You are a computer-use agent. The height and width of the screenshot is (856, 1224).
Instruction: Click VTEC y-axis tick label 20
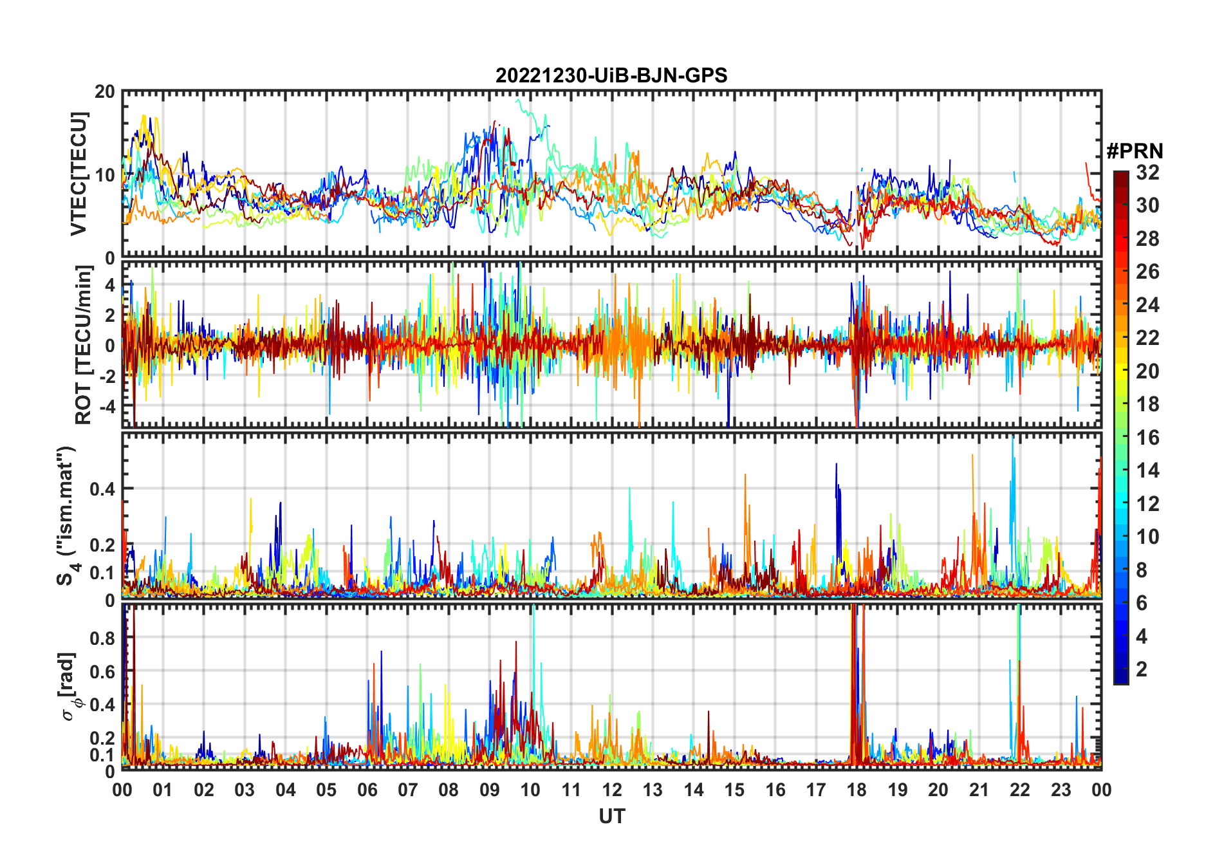pyautogui.click(x=105, y=92)
